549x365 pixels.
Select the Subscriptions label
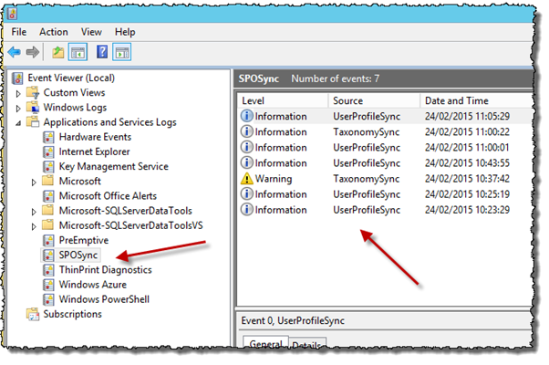pos(72,314)
